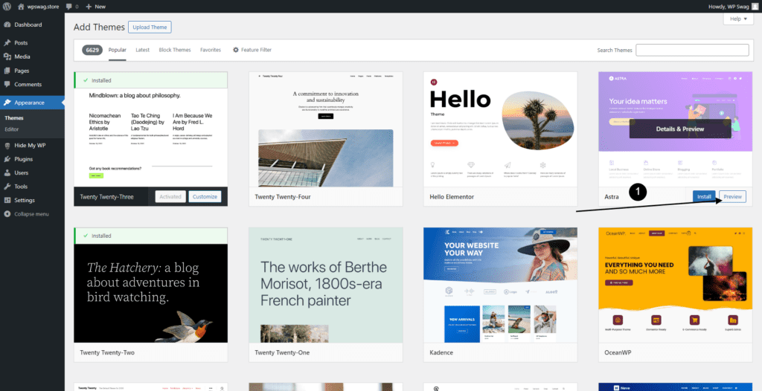Open the comments bubble in admin bar

(68, 6)
